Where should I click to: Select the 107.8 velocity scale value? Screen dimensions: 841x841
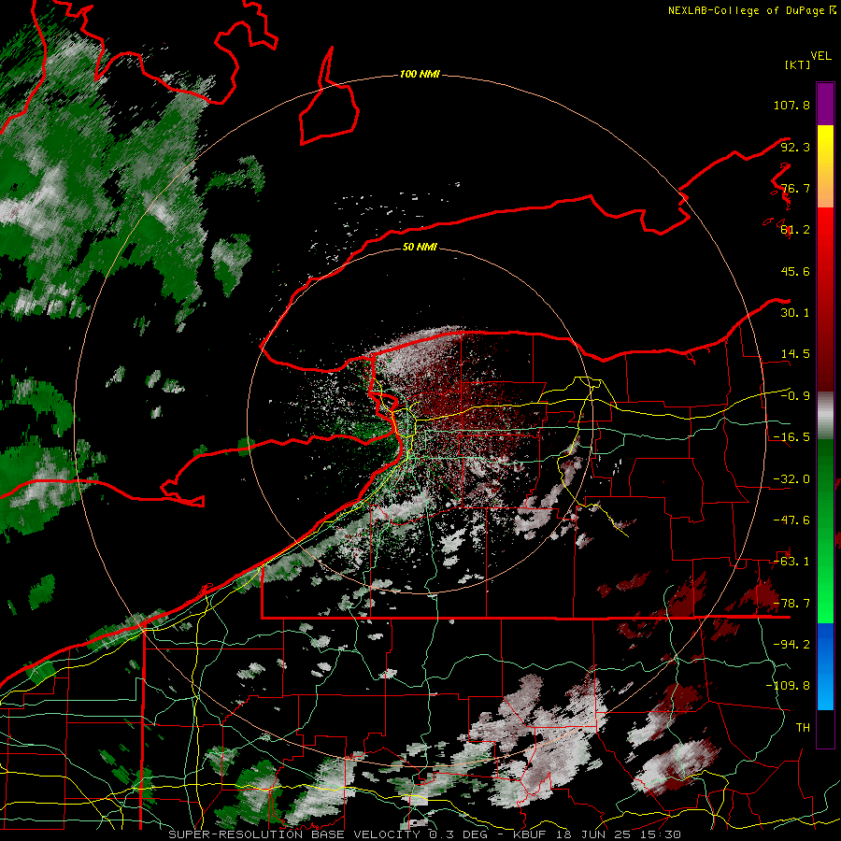click(x=791, y=105)
